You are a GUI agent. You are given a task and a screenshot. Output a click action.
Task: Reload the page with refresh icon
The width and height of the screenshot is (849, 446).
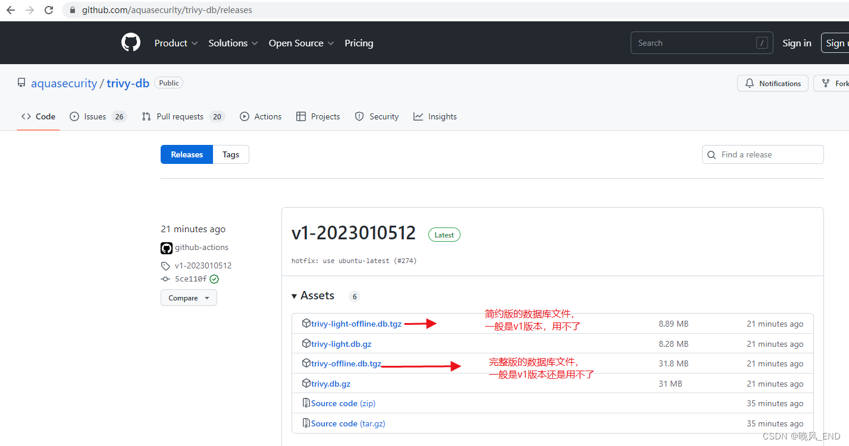pyautogui.click(x=49, y=10)
